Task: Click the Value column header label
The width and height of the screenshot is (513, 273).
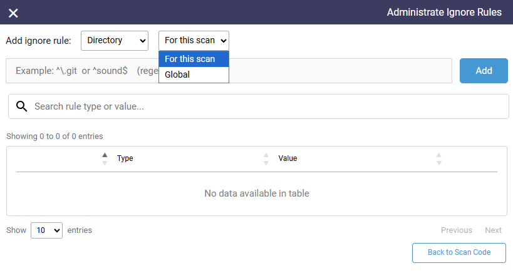Action: tap(288, 158)
